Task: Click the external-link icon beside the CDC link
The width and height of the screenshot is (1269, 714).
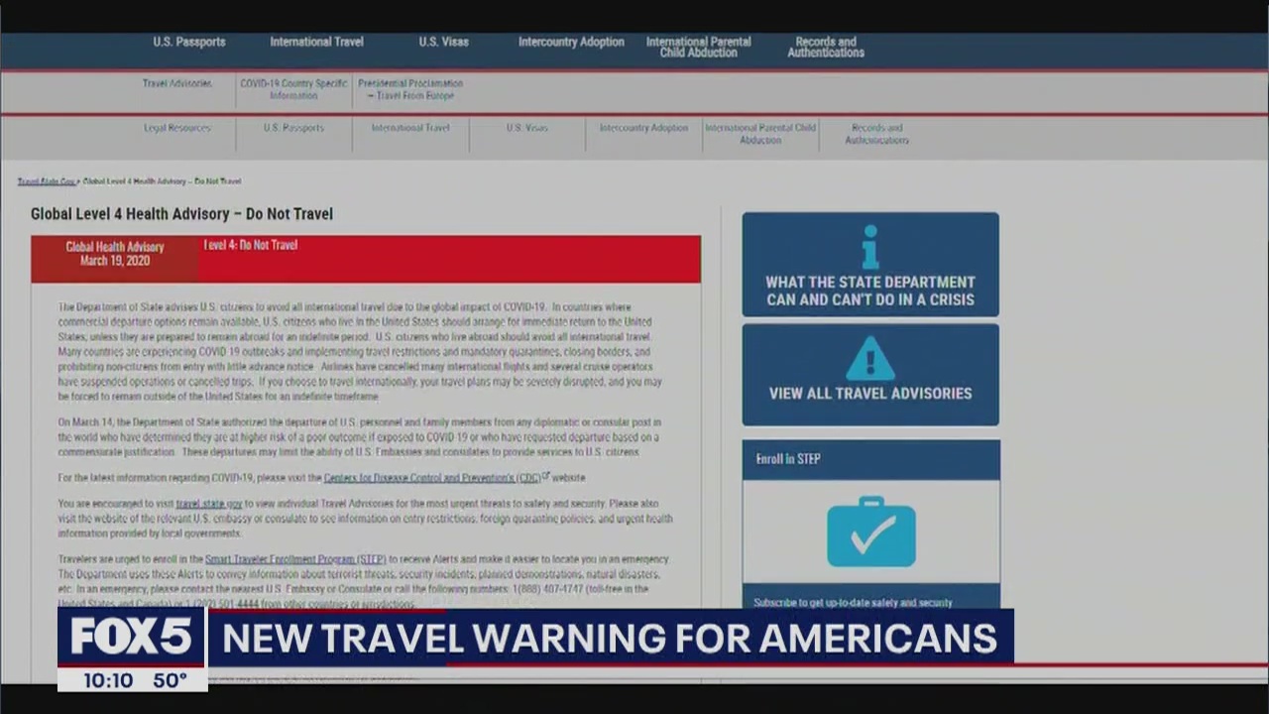Action: click(545, 476)
